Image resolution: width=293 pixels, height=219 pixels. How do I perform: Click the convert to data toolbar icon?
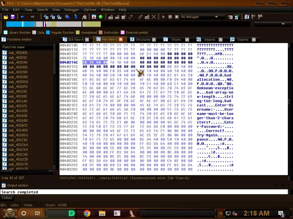pos(117,17)
